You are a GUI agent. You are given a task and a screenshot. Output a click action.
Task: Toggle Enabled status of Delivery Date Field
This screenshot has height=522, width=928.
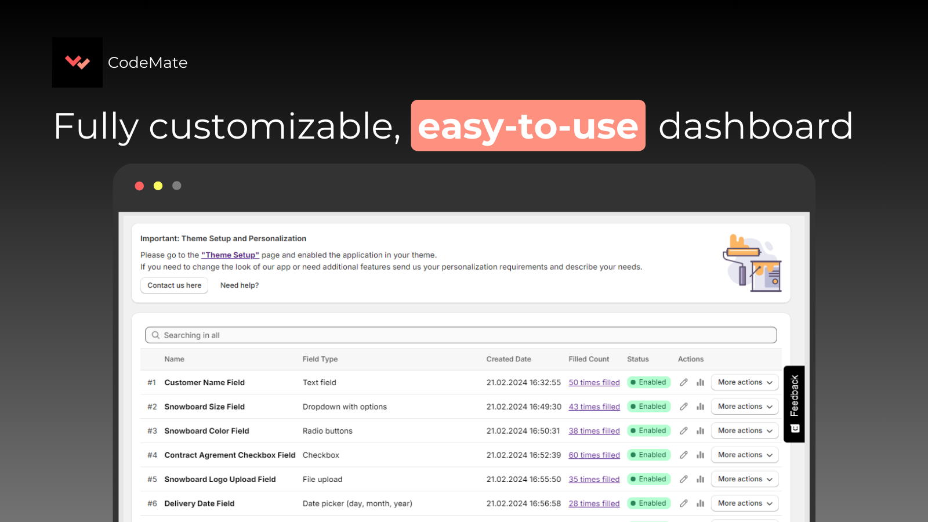click(x=648, y=503)
